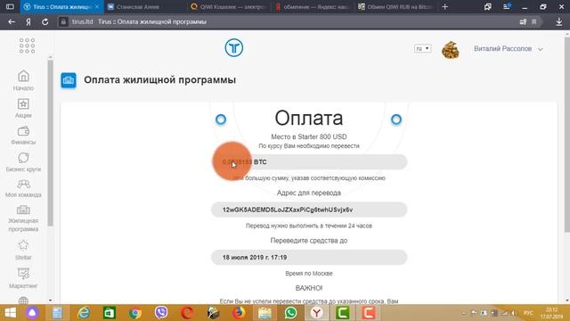
Task: Click the taskbar clock and date
Action: click(552, 313)
